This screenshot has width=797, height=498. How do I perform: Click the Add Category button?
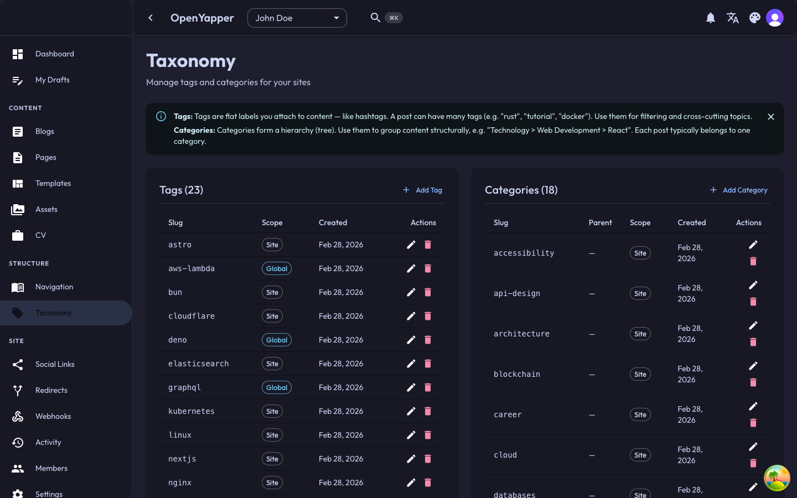tap(739, 190)
